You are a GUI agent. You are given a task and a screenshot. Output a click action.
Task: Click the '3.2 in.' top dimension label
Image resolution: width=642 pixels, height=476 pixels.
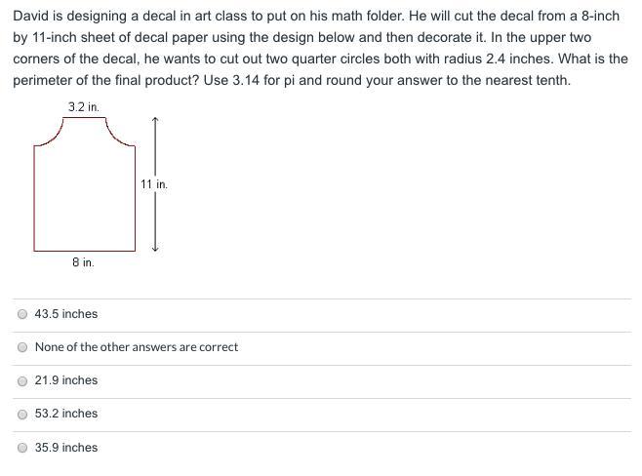84,106
